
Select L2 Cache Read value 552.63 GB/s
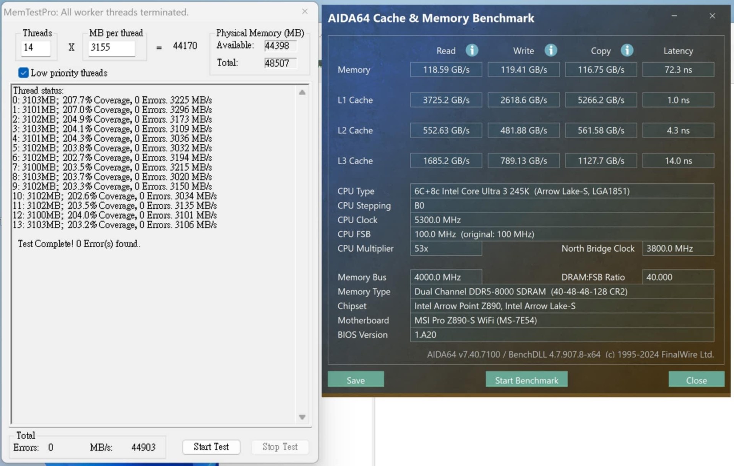(446, 130)
